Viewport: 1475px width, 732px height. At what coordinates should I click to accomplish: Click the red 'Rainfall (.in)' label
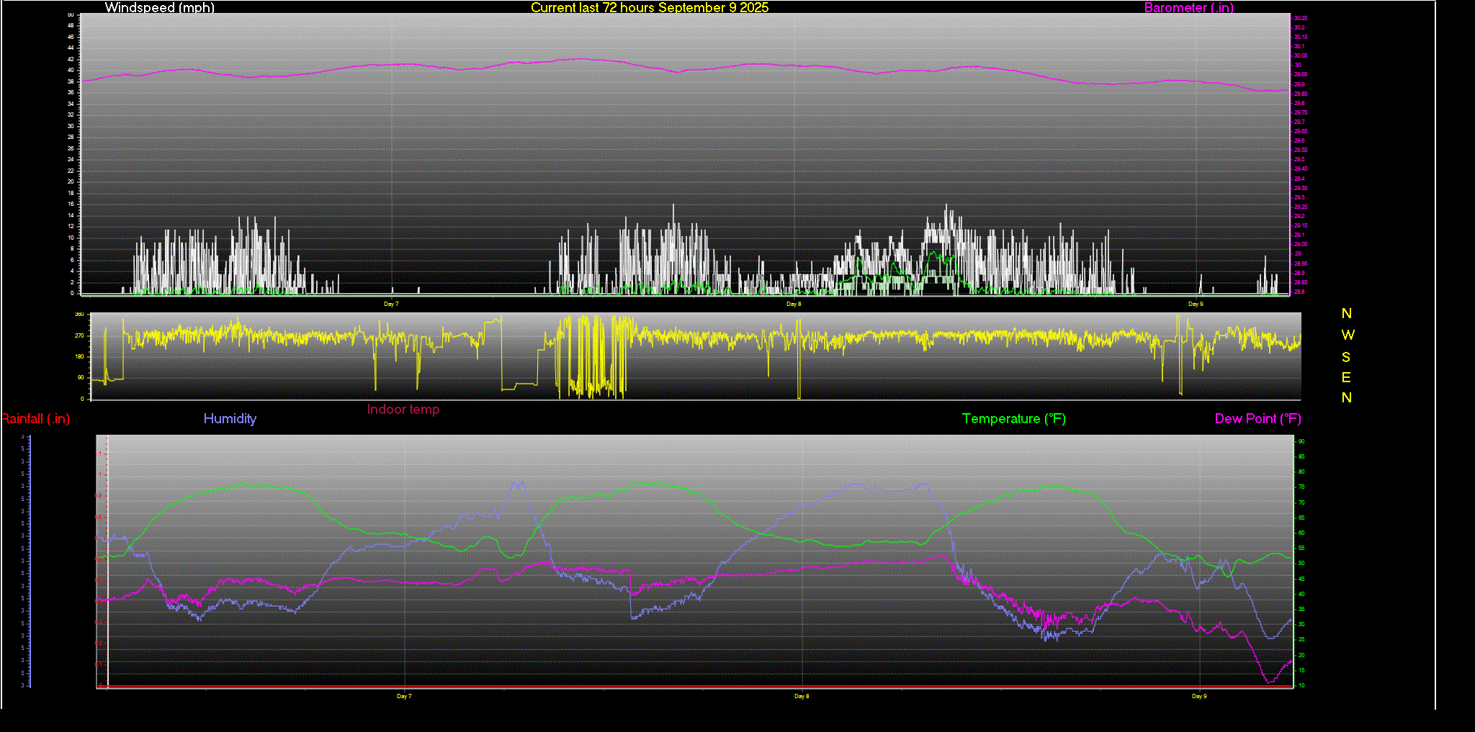tap(35, 418)
